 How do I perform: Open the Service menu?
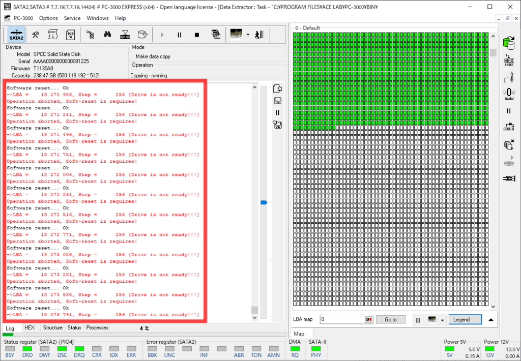(x=72, y=18)
